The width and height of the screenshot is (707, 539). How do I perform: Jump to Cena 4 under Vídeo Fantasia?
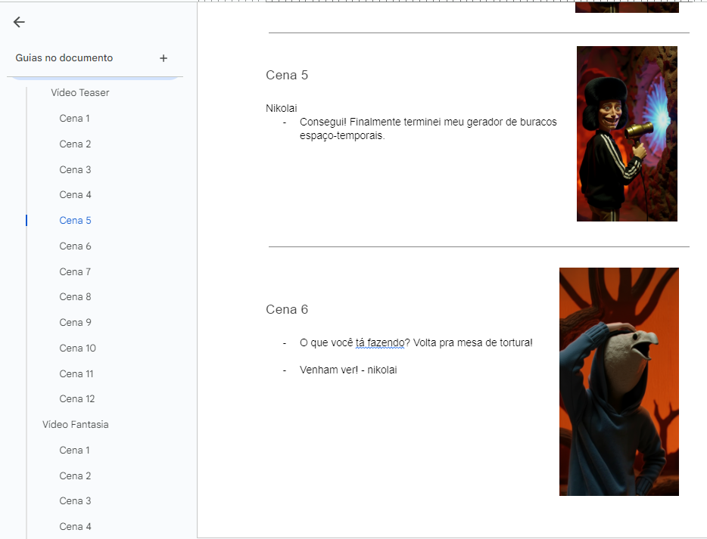tap(76, 527)
